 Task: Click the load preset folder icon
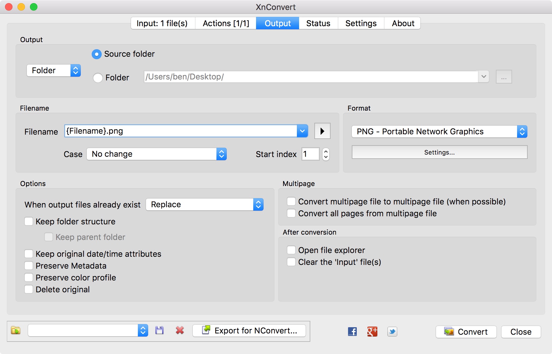16,331
